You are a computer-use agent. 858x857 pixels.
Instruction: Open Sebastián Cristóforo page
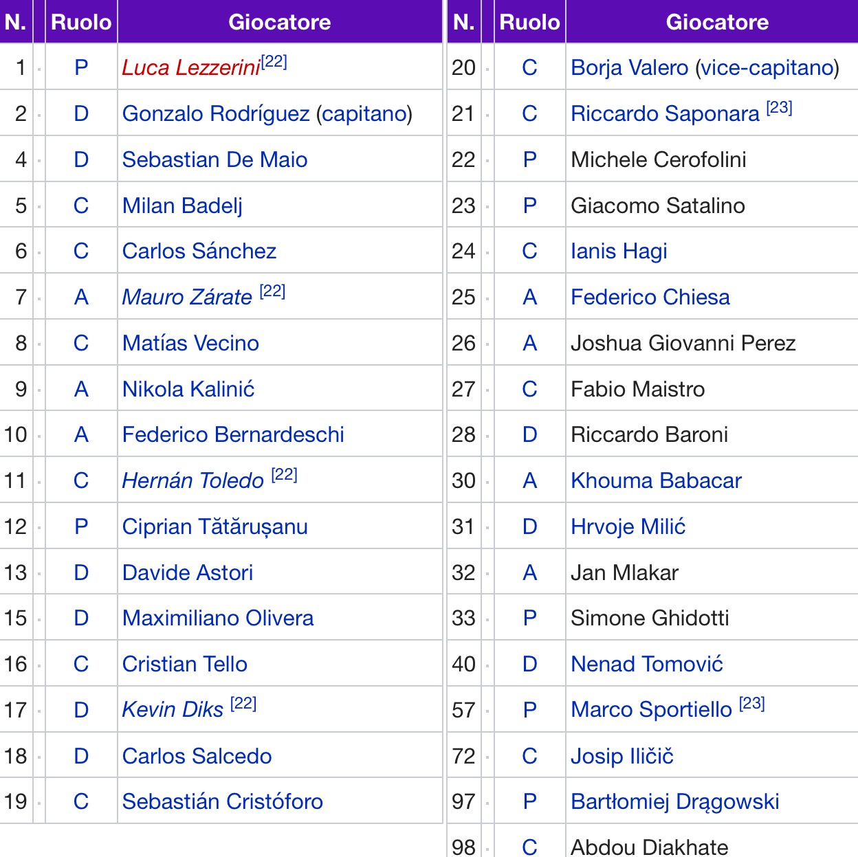click(223, 802)
